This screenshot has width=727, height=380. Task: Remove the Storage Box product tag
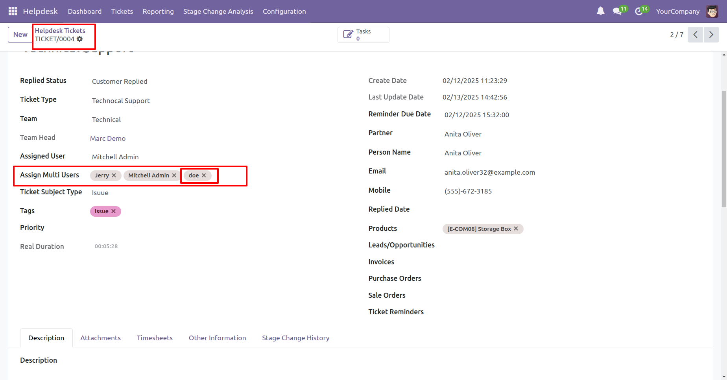(x=516, y=229)
